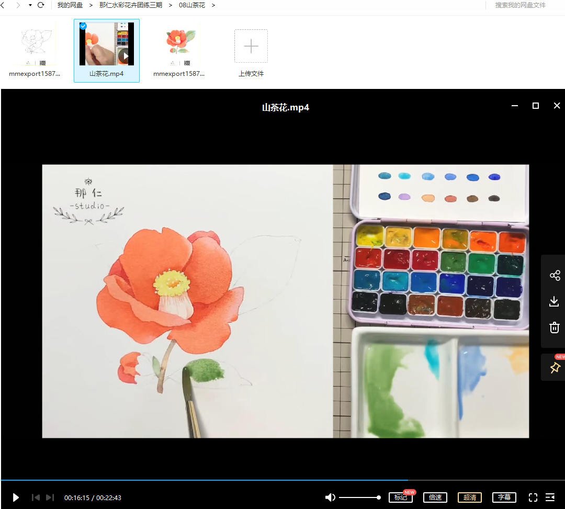The height and width of the screenshot is (509, 565).
Task: Uncheck the 山茶花.mp4 file checkbox
Action: click(83, 26)
